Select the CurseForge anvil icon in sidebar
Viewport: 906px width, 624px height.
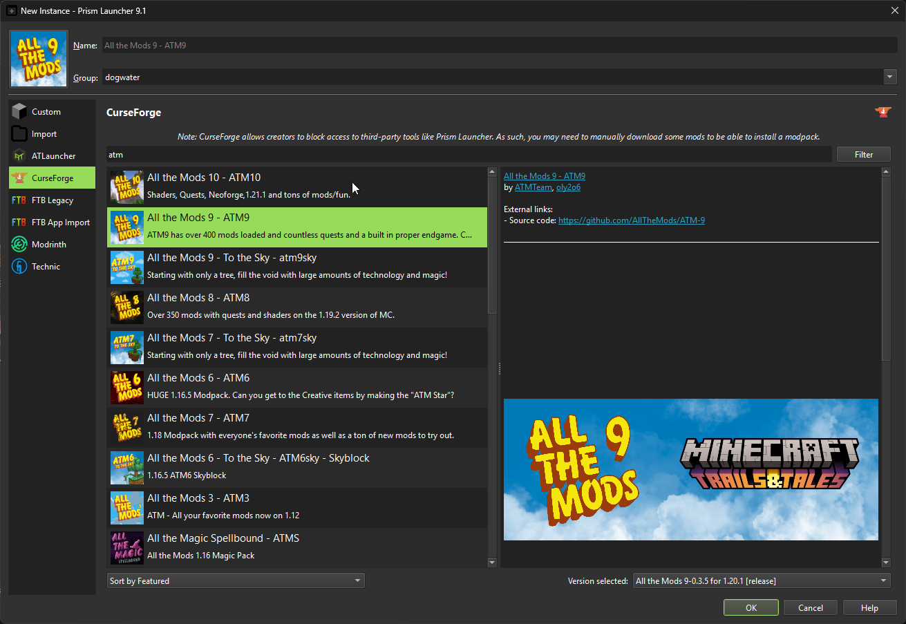(x=20, y=178)
